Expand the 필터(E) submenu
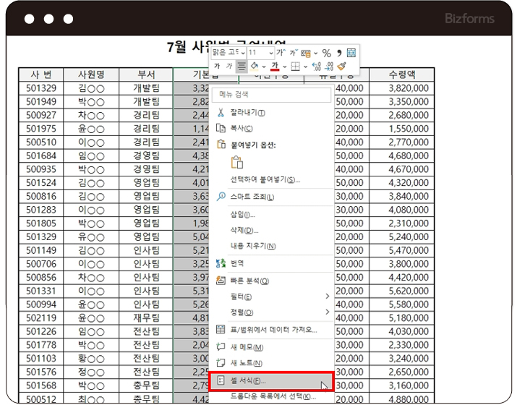 [271, 297]
